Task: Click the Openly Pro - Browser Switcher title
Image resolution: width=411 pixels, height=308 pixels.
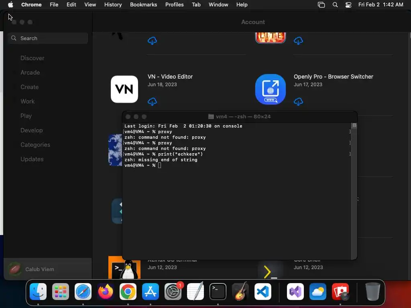Action: (334, 77)
